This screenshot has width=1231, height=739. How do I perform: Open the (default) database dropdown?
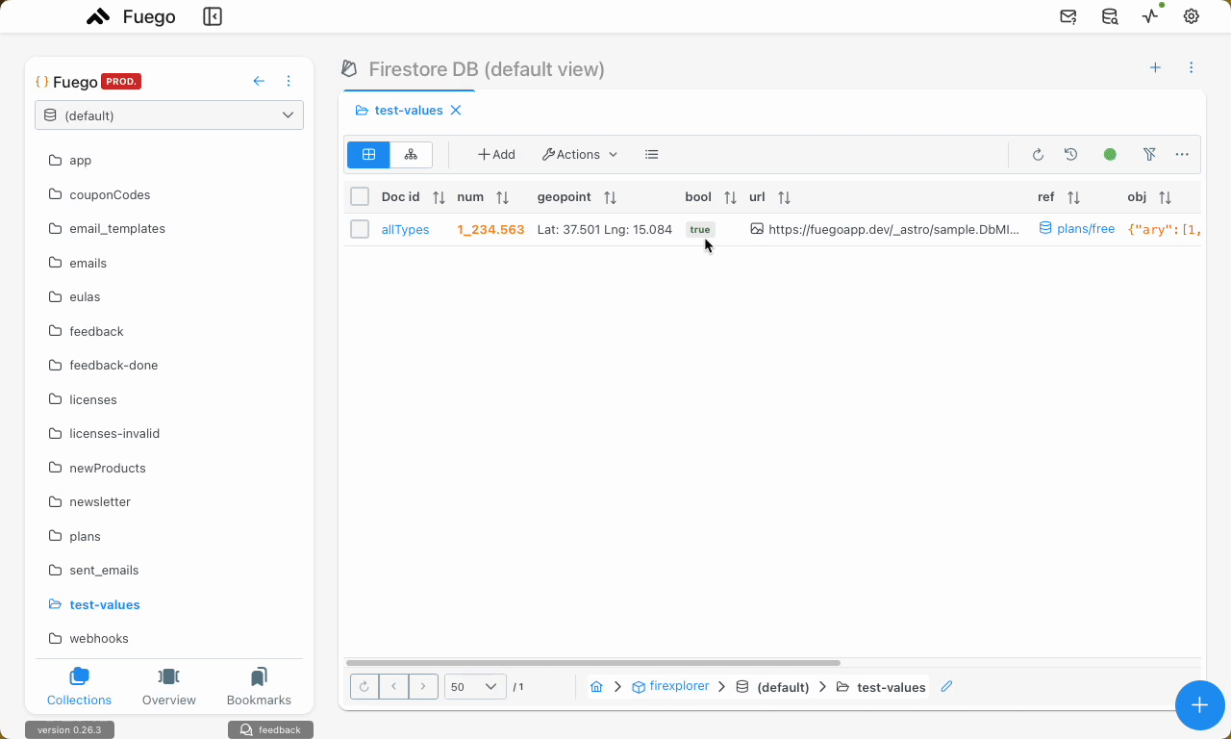(x=169, y=115)
